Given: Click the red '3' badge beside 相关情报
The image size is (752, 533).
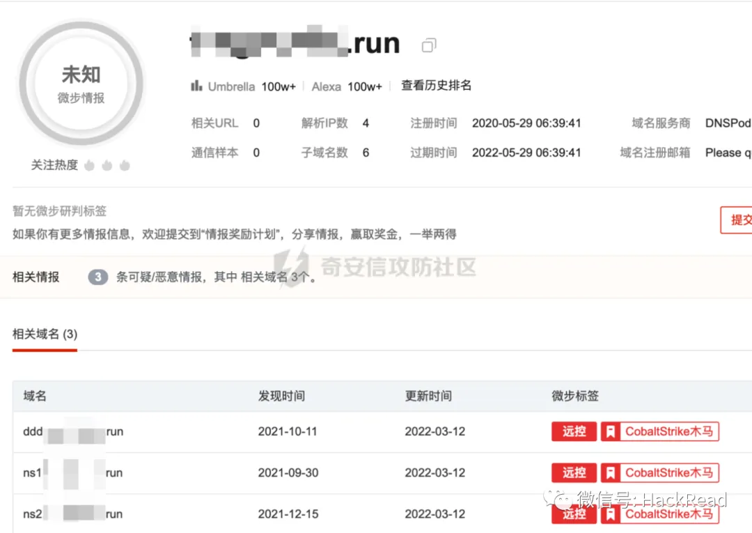Looking at the screenshot, I should tap(97, 277).
